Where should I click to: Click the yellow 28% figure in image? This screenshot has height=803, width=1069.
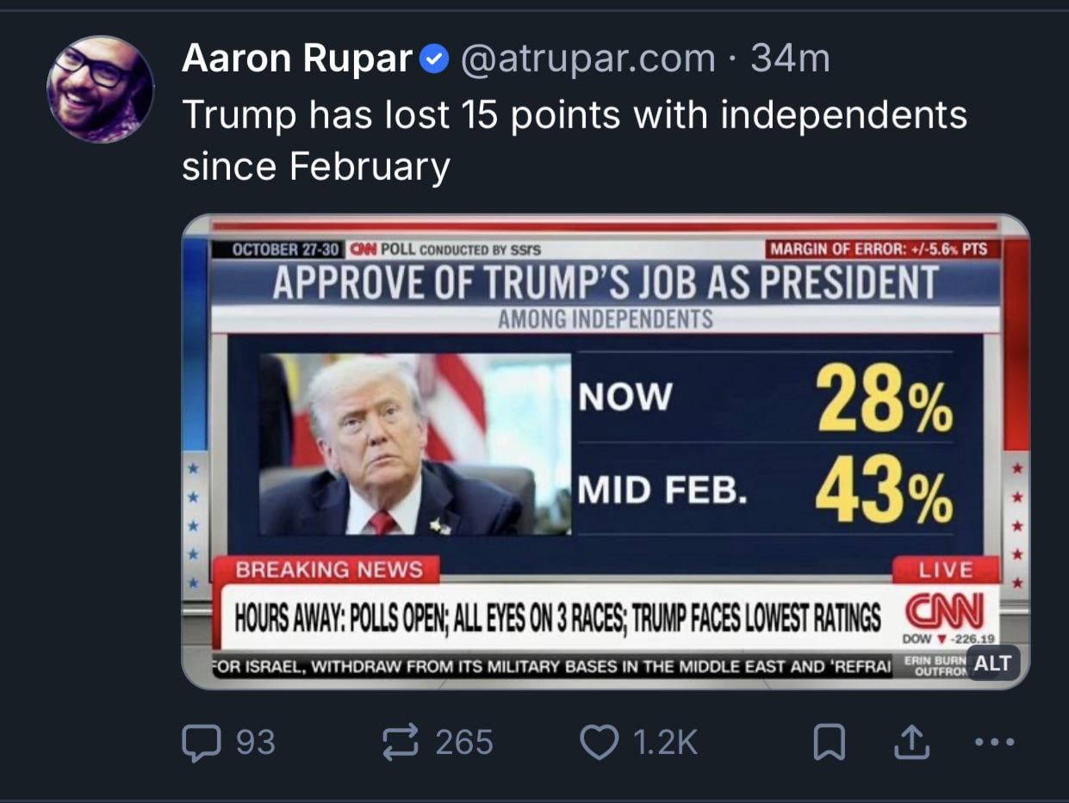tap(885, 398)
